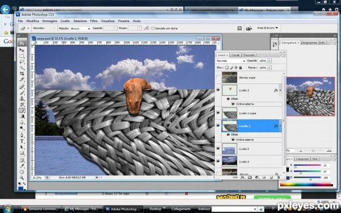The width and height of the screenshot is (341, 213).
Task: Hide the Livello 1 copia layer
Action: pyautogui.click(x=218, y=113)
